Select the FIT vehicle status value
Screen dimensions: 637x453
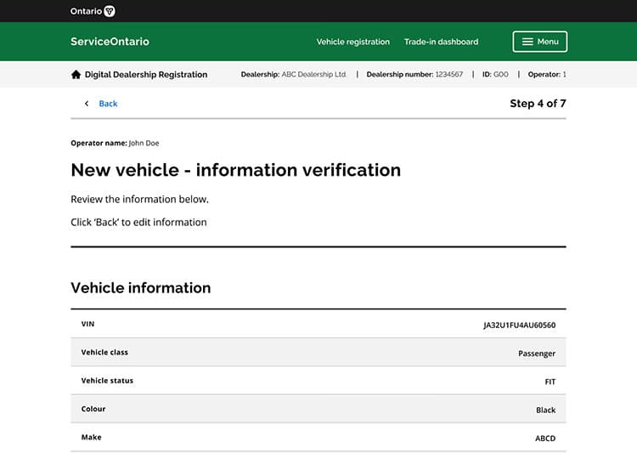[550, 382]
